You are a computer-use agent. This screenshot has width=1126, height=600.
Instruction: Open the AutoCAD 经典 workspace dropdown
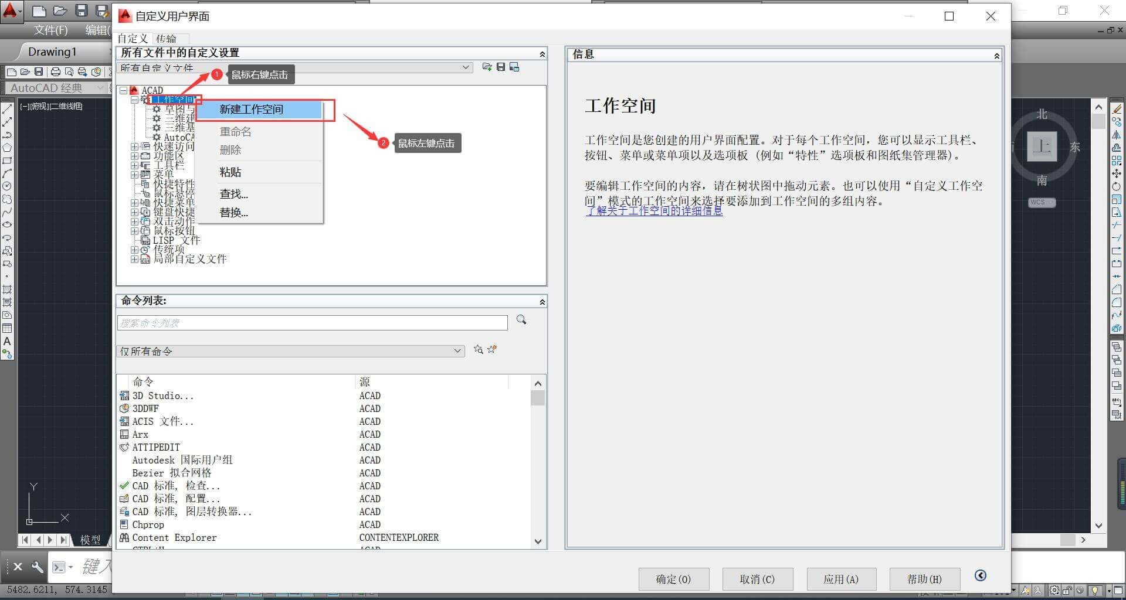57,88
